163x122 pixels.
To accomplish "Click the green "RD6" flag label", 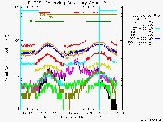I will pos(31,21).
